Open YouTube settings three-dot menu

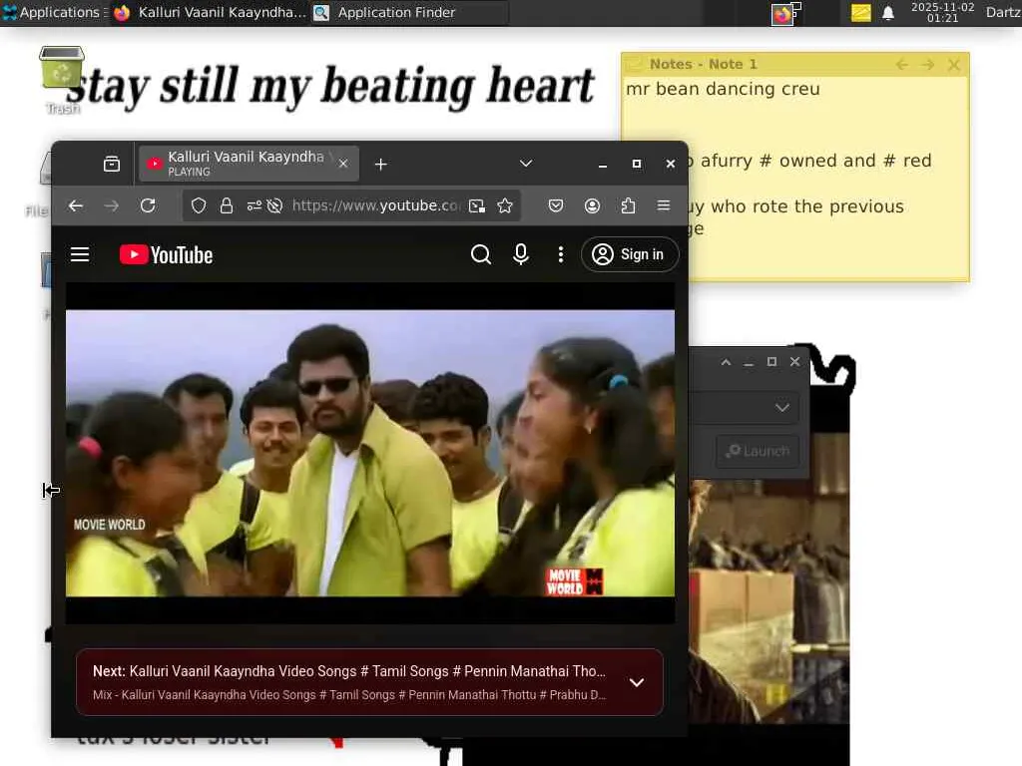pyautogui.click(x=561, y=254)
